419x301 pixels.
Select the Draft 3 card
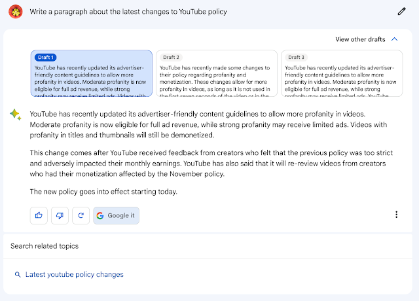tap(342, 73)
